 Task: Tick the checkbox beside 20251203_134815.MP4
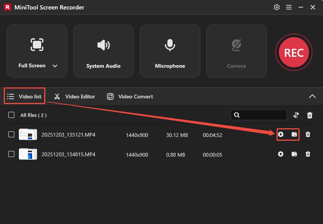(11, 154)
